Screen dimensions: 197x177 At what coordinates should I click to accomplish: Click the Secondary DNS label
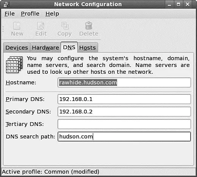[x=28, y=112]
